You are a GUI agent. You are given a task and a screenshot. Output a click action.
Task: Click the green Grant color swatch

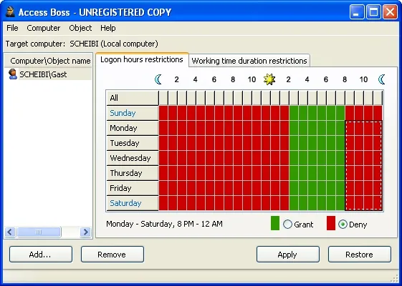click(x=275, y=223)
